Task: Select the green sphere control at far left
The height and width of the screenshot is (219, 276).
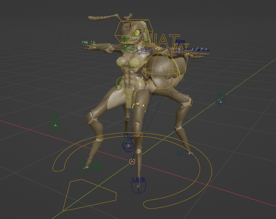Action: pos(55,125)
